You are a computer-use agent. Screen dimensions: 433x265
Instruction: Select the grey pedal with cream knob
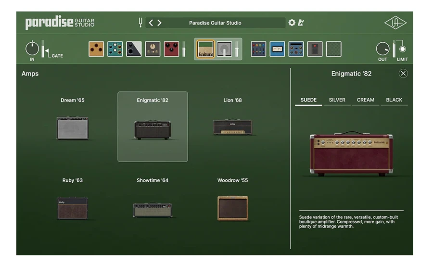(153, 49)
